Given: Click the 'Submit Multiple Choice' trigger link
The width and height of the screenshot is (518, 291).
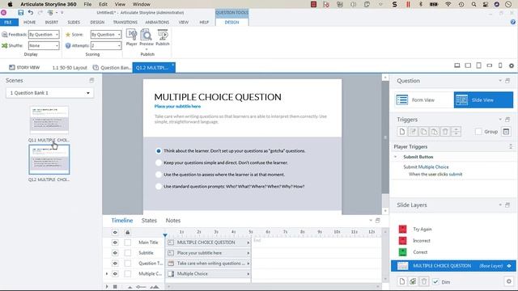Looking at the screenshot, I should coord(426,167).
